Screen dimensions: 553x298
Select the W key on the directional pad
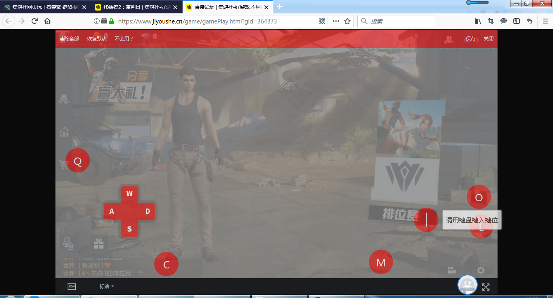pos(130,194)
